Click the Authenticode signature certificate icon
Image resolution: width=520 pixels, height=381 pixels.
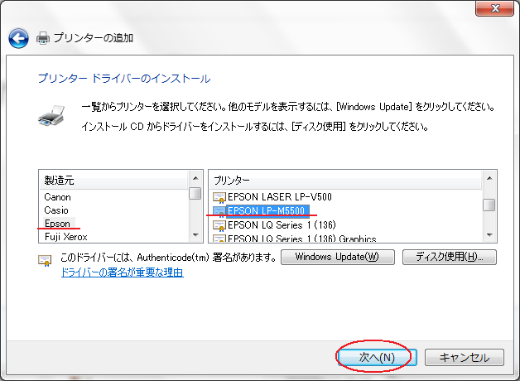click(x=45, y=261)
